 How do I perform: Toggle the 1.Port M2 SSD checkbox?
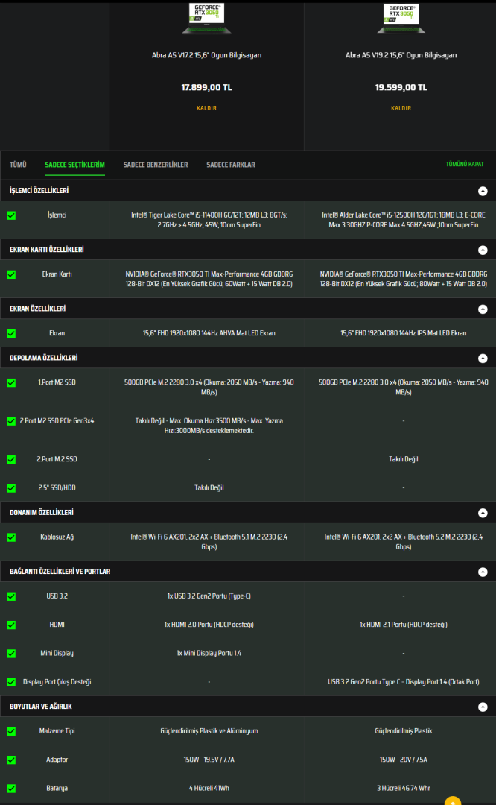coord(11,383)
